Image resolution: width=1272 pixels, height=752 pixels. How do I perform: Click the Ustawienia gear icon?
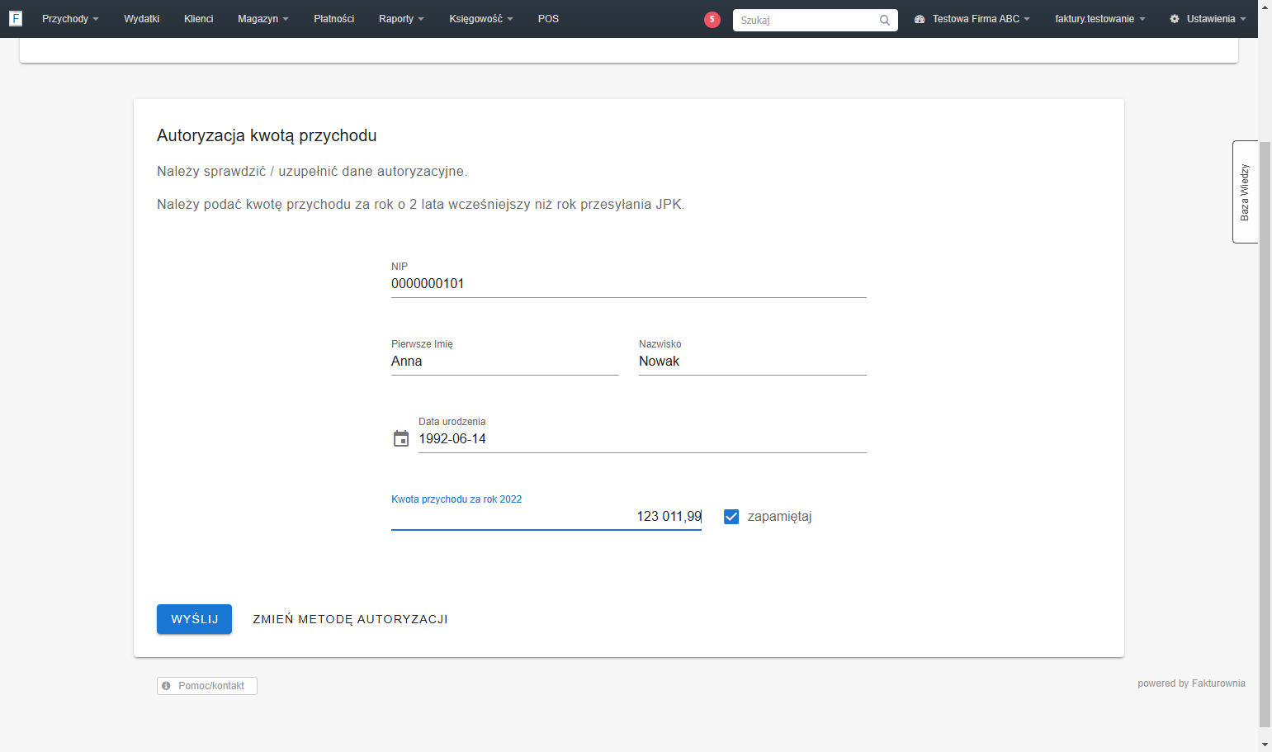click(1175, 19)
